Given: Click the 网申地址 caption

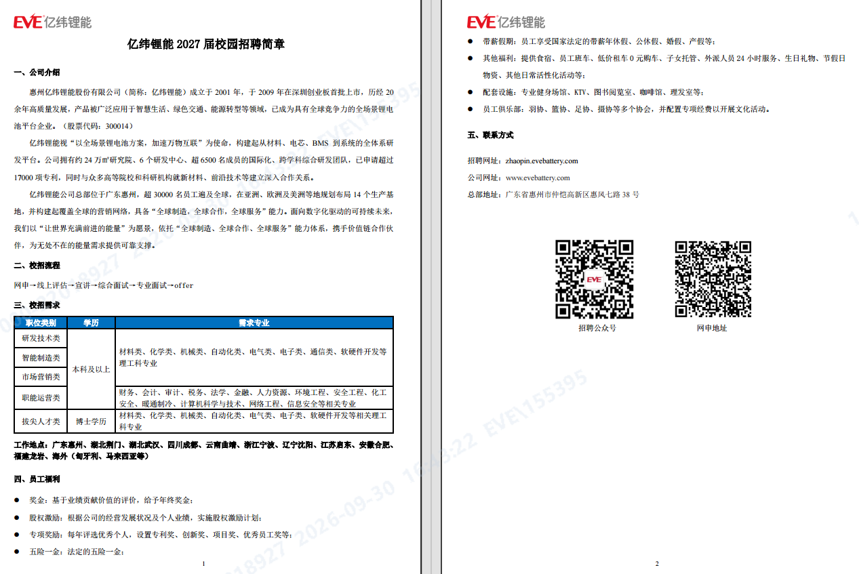Looking at the screenshot, I should click(x=712, y=328).
